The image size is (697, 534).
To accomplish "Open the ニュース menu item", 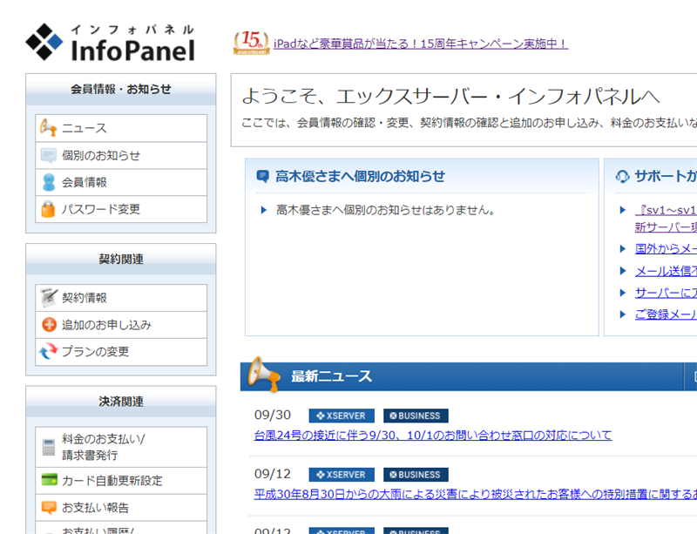I will tap(85, 128).
